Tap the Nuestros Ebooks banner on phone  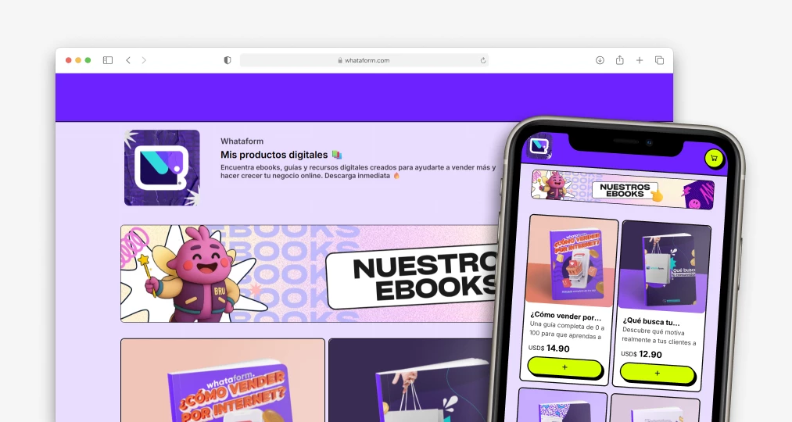click(x=623, y=190)
